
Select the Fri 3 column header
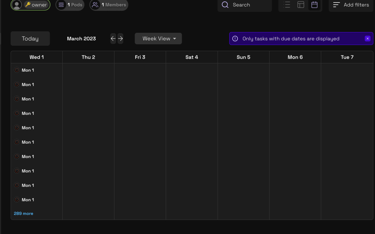point(140,57)
